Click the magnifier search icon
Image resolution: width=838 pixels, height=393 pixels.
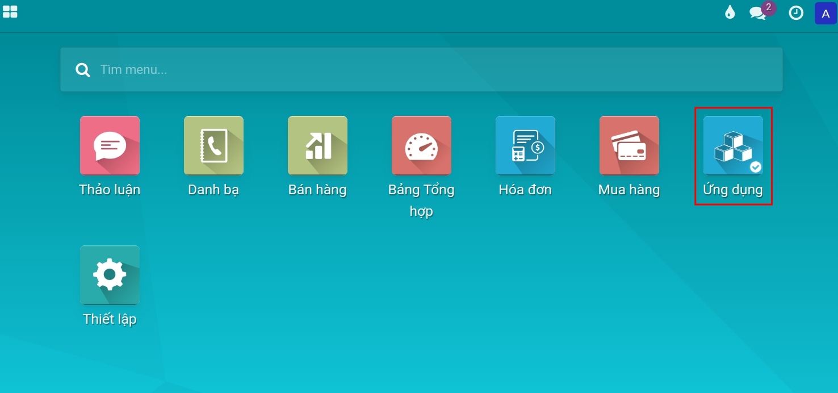click(x=83, y=70)
